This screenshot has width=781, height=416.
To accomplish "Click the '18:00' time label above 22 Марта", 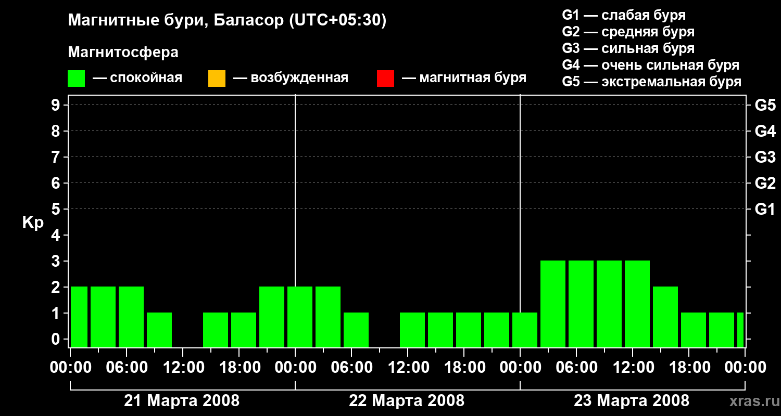I will 464,368.
